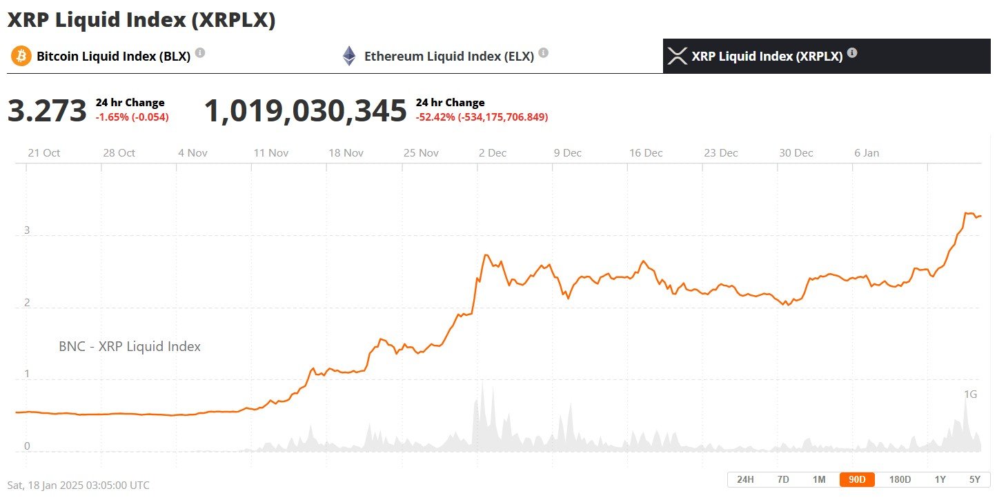Screen dimensions: 997x500
Task: Click info icon beside Bitcoin Liquid Index
Action: coord(200,52)
